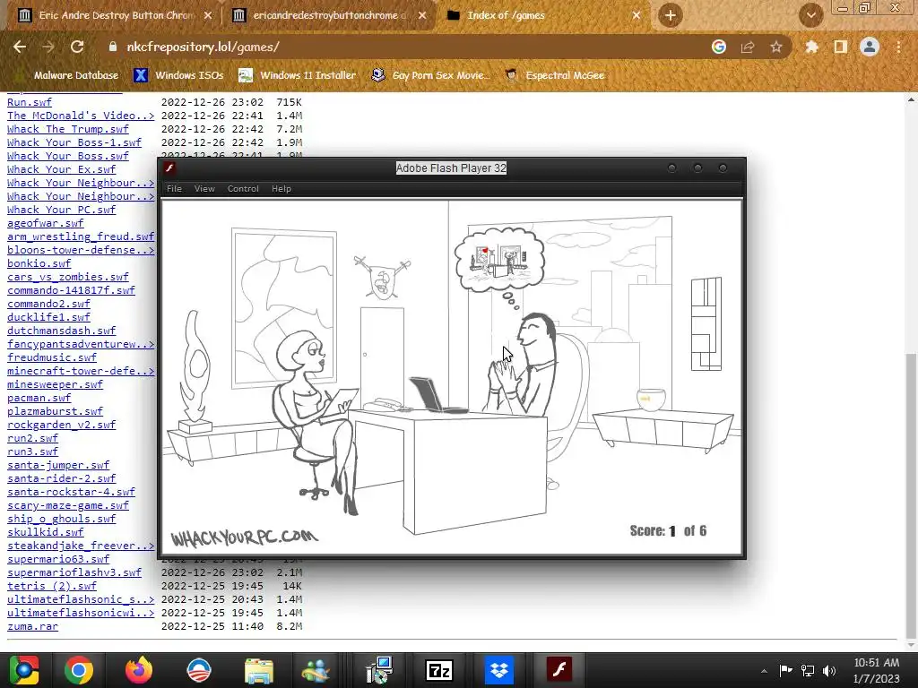918x688 pixels.
Task: Open dutchmansdash.swf link
Action: point(62,331)
